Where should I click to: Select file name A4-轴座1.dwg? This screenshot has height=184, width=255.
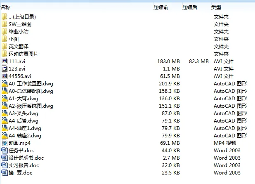[25, 128]
